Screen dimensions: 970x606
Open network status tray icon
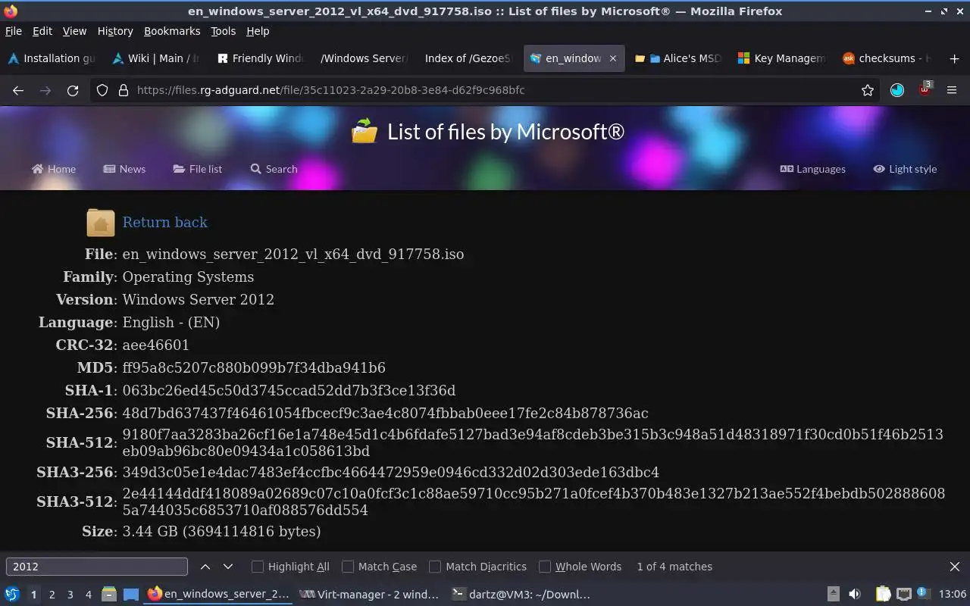tap(903, 595)
